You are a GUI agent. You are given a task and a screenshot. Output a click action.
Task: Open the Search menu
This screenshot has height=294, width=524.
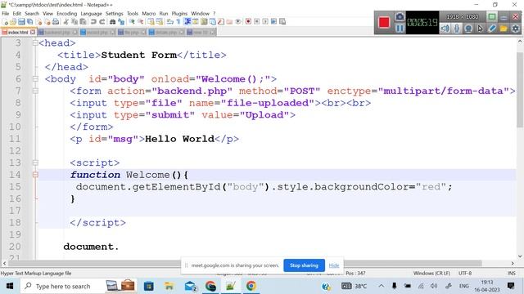point(32,13)
